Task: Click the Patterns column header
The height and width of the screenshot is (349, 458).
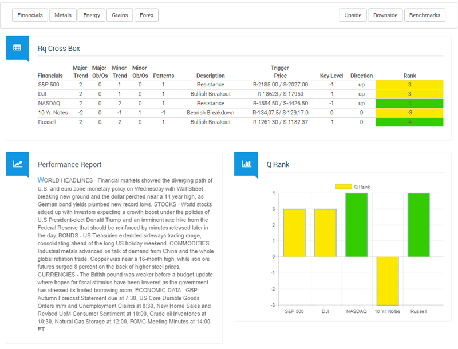Action: point(164,76)
